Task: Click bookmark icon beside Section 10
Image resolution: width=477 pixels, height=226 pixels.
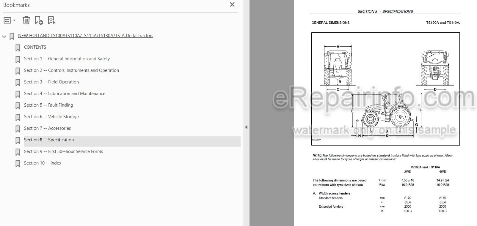Action: [18, 164]
